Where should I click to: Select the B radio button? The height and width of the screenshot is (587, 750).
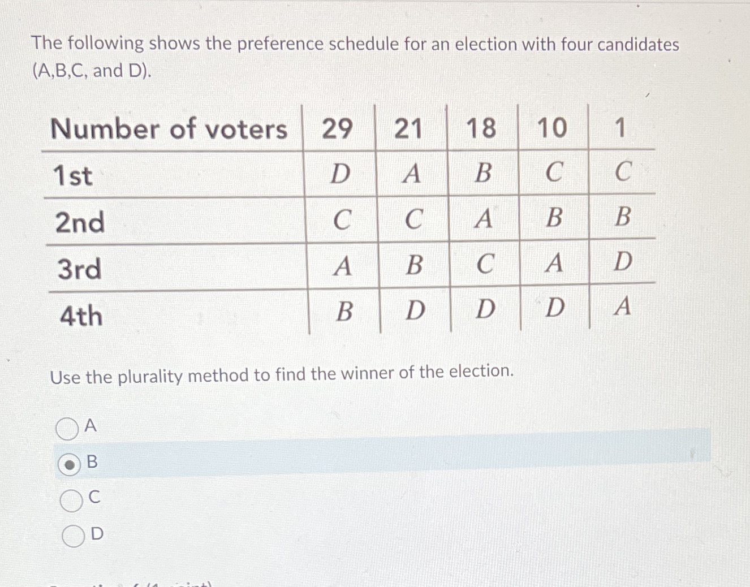69,465
